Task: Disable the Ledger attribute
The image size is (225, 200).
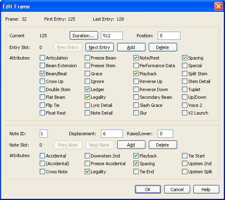Action: coord(87,89)
